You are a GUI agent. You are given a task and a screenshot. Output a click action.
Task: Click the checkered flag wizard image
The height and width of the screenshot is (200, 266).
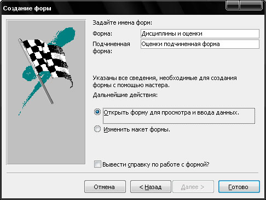pyautogui.click(x=46, y=92)
